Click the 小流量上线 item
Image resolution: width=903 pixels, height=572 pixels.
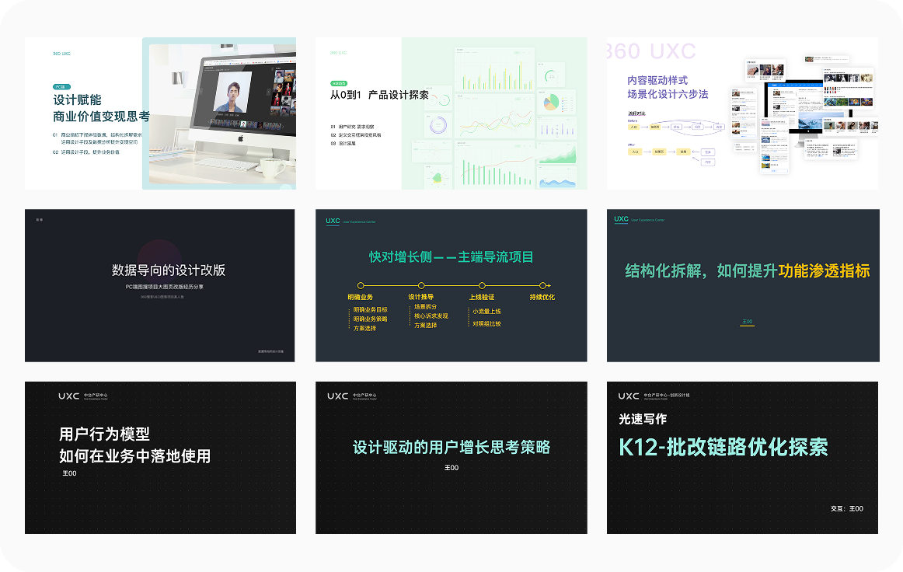click(486, 311)
